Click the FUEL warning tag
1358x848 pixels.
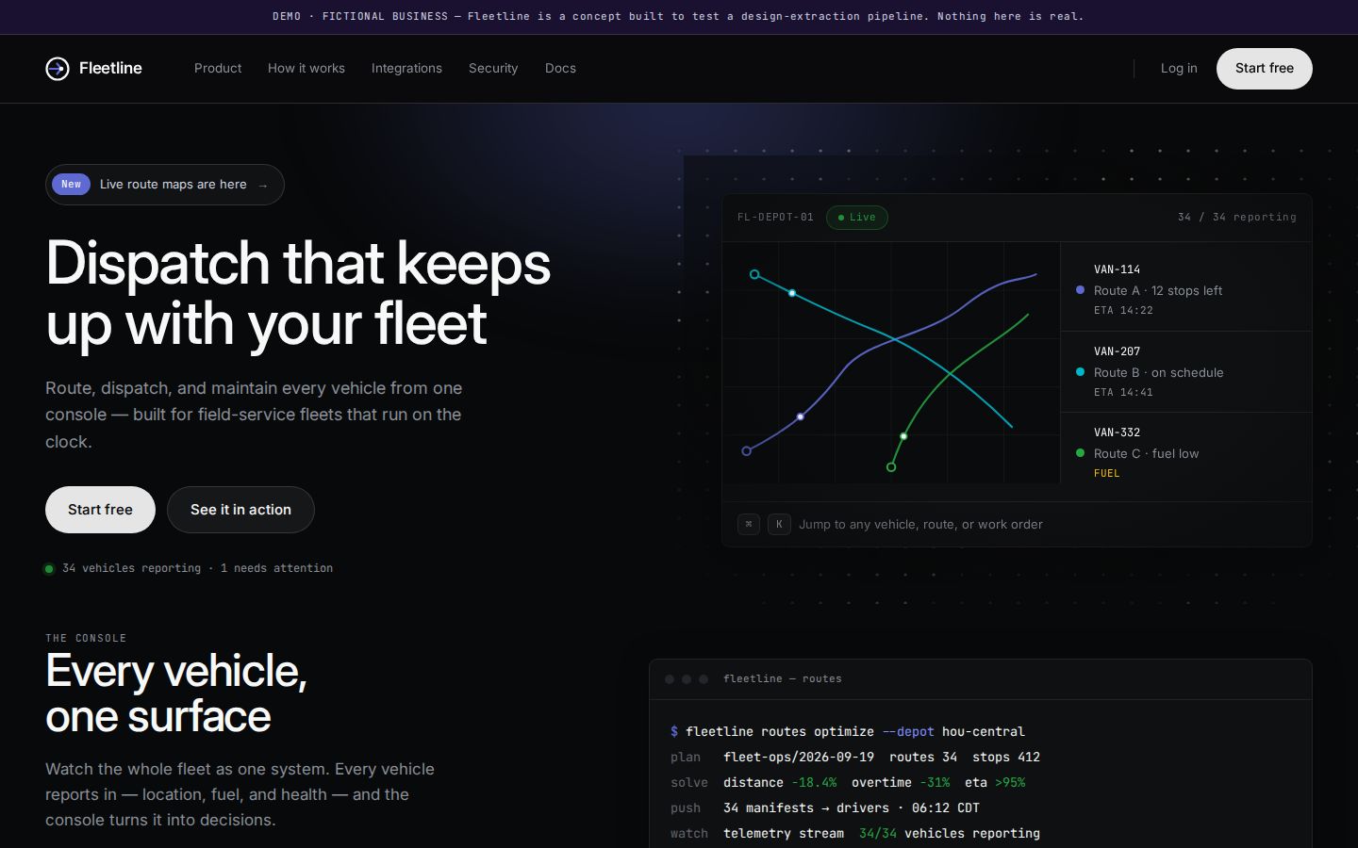point(1107,473)
